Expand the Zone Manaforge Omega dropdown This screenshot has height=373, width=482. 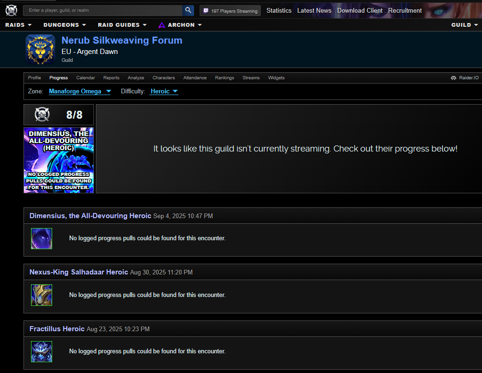(80, 91)
